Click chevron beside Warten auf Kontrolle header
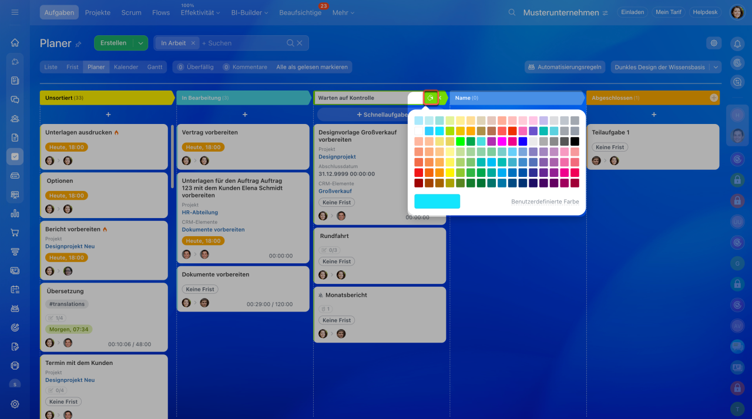The width and height of the screenshot is (752, 419). 440,98
